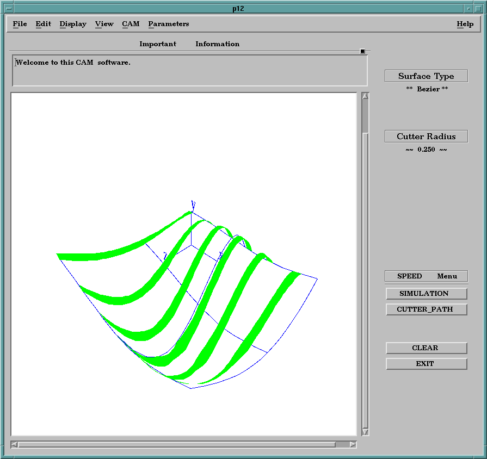This screenshot has width=487, height=459.
Task: Click the horizontal scrollbar thumb
Action: [x=177, y=444]
